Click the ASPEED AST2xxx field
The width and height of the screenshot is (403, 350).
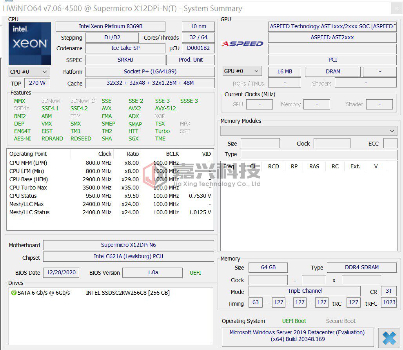tap(332, 38)
